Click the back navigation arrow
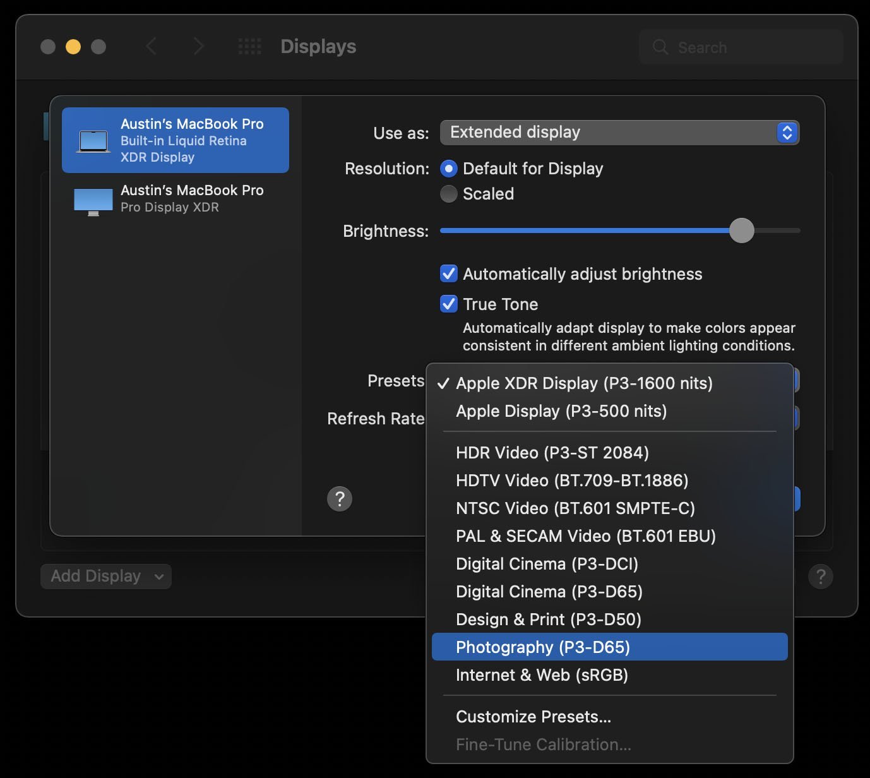 click(x=151, y=46)
